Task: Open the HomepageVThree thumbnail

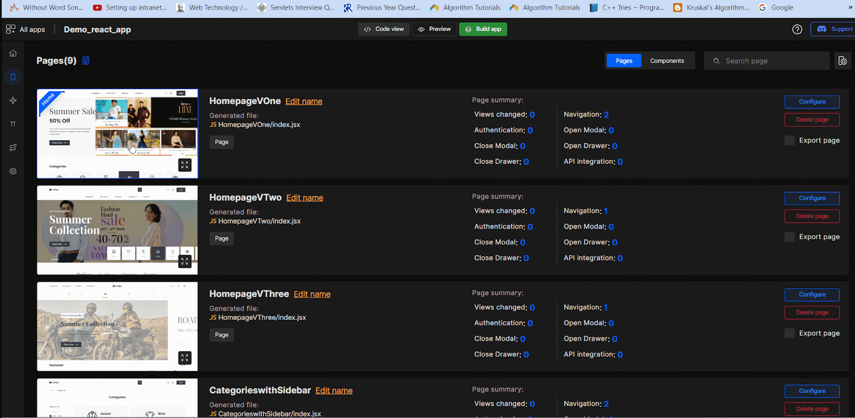Action: pos(118,327)
